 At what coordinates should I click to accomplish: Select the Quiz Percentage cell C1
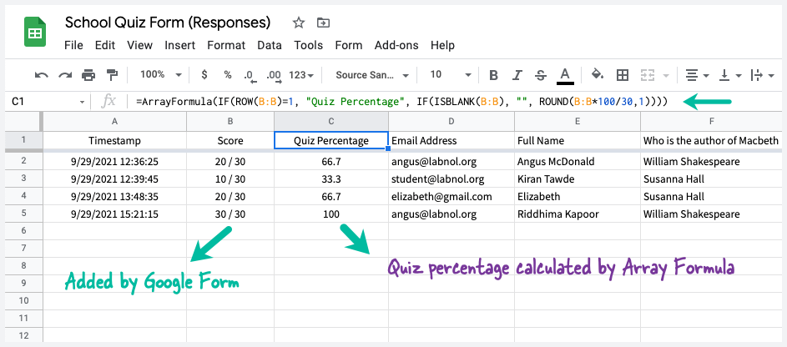tap(331, 140)
